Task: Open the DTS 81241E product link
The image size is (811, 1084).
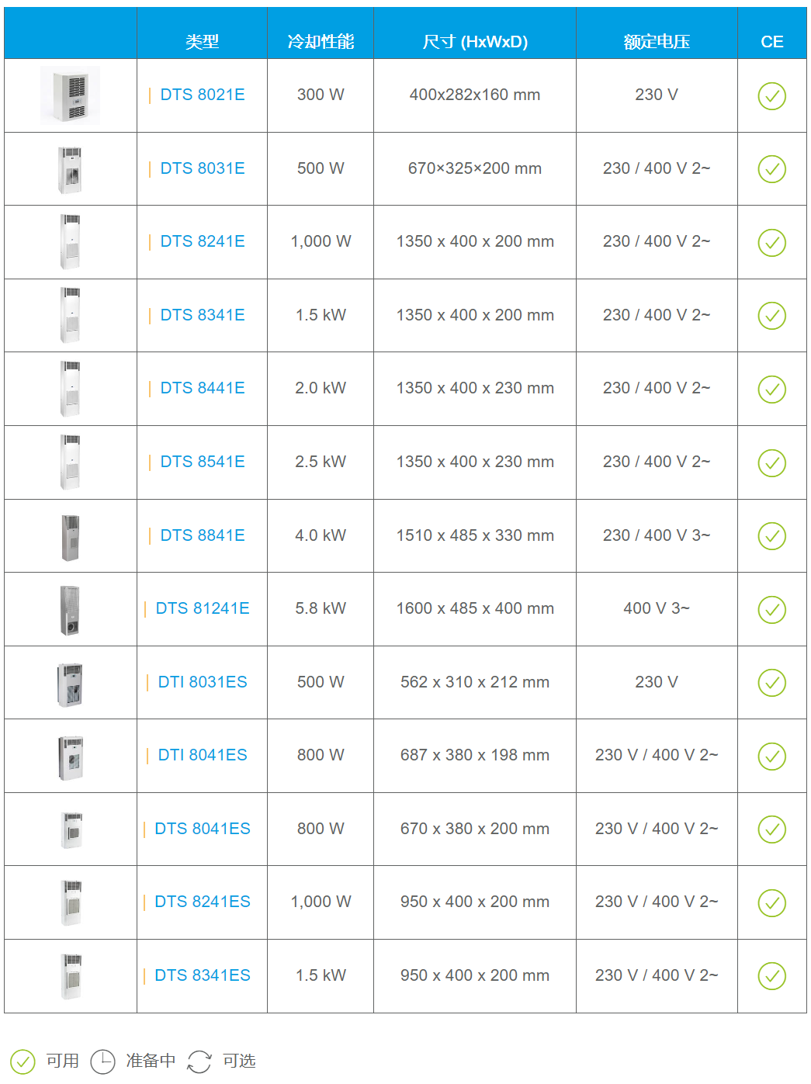Action: 202,608
